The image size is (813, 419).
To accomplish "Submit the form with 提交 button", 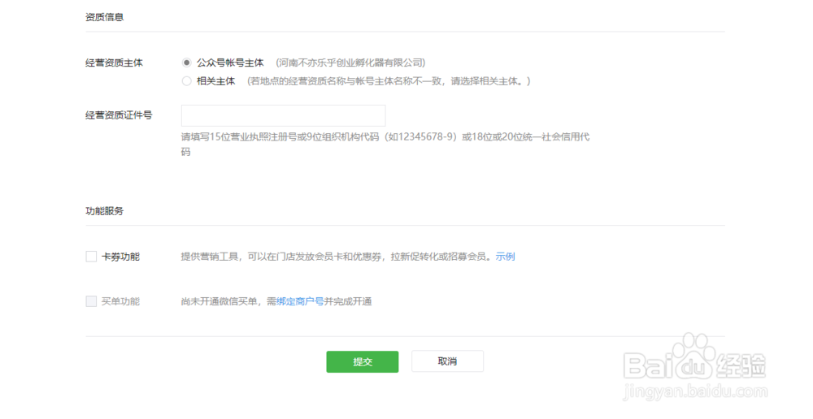I will (x=363, y=361).
